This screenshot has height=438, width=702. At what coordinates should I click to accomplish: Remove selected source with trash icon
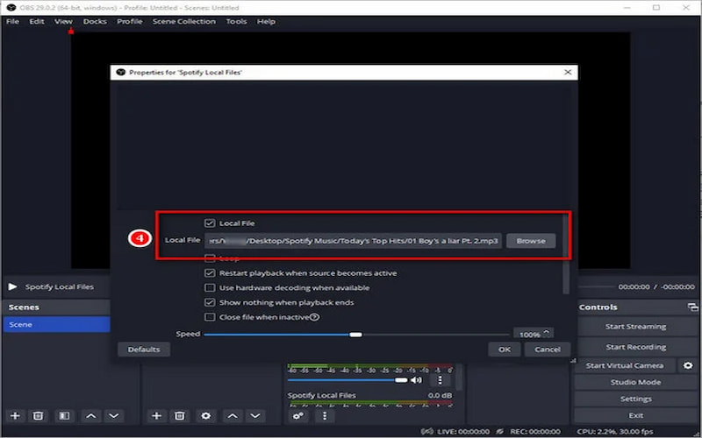click(180, 416)
